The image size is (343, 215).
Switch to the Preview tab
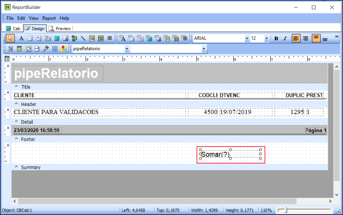(60, 29)
